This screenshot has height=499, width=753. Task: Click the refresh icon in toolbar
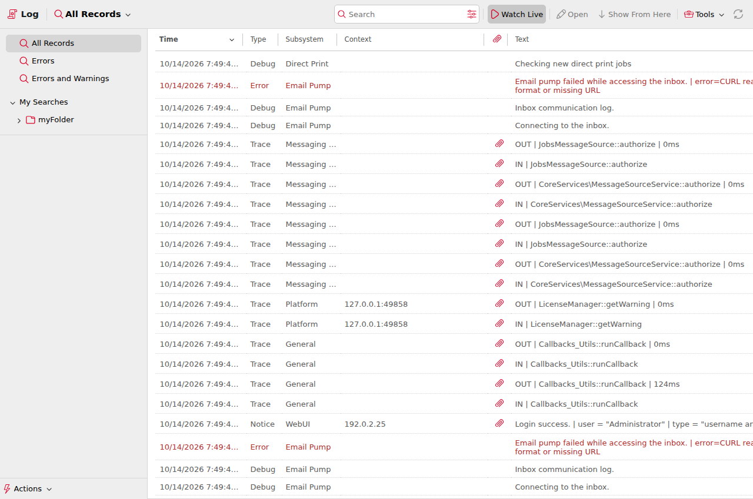(738, 14)
